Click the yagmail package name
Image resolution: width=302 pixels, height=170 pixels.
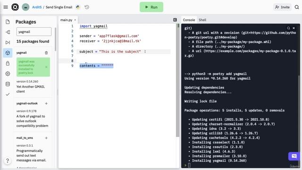21,52
